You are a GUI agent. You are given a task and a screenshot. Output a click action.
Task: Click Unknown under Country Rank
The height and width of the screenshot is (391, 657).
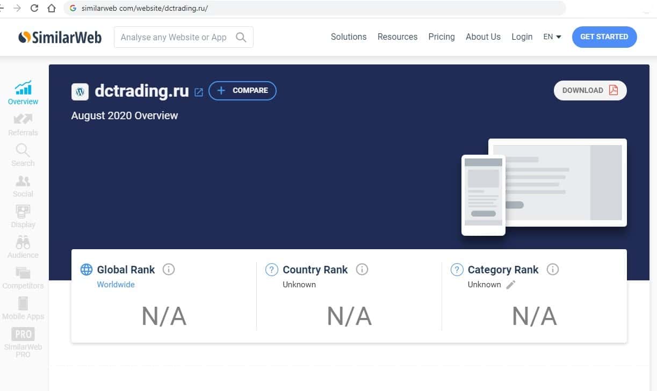(x=299, y=285)
